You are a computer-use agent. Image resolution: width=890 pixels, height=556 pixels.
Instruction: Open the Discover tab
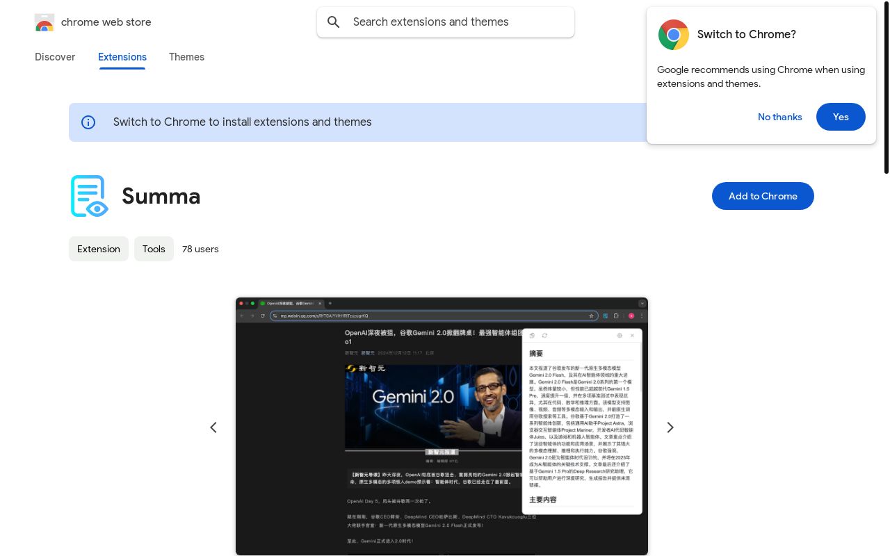(x=55, y=57)
